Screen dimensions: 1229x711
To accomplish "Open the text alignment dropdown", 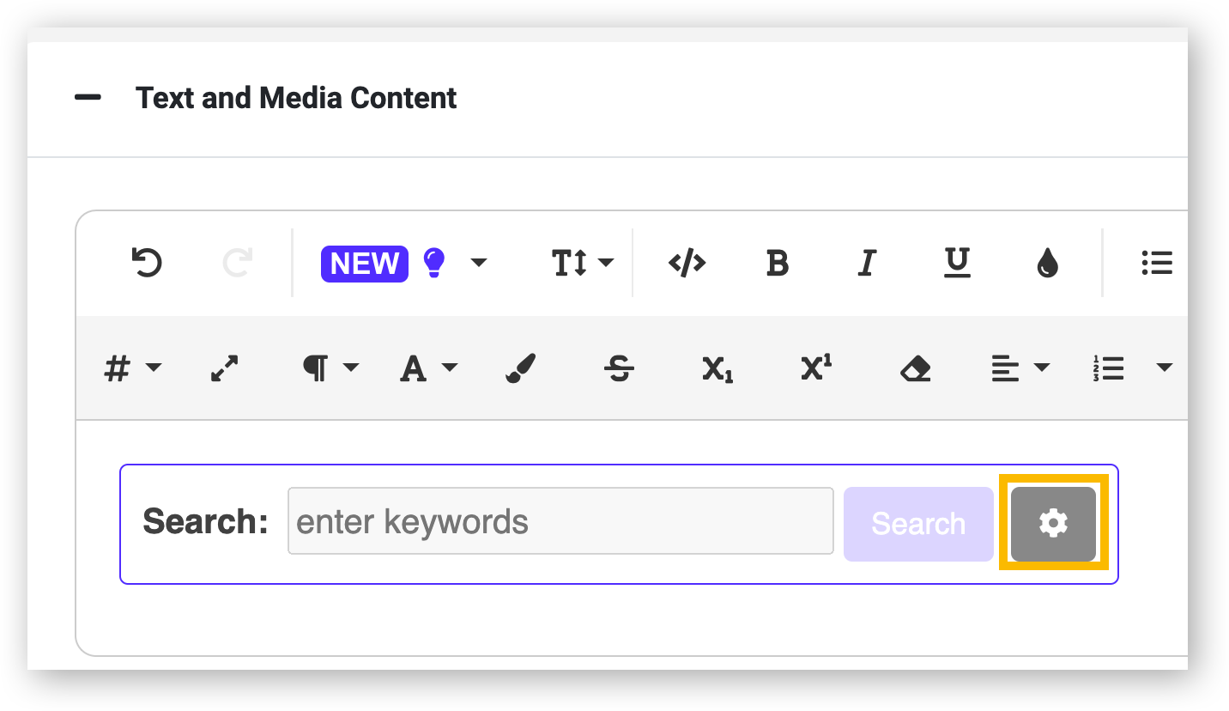I will pos(1020,368).
